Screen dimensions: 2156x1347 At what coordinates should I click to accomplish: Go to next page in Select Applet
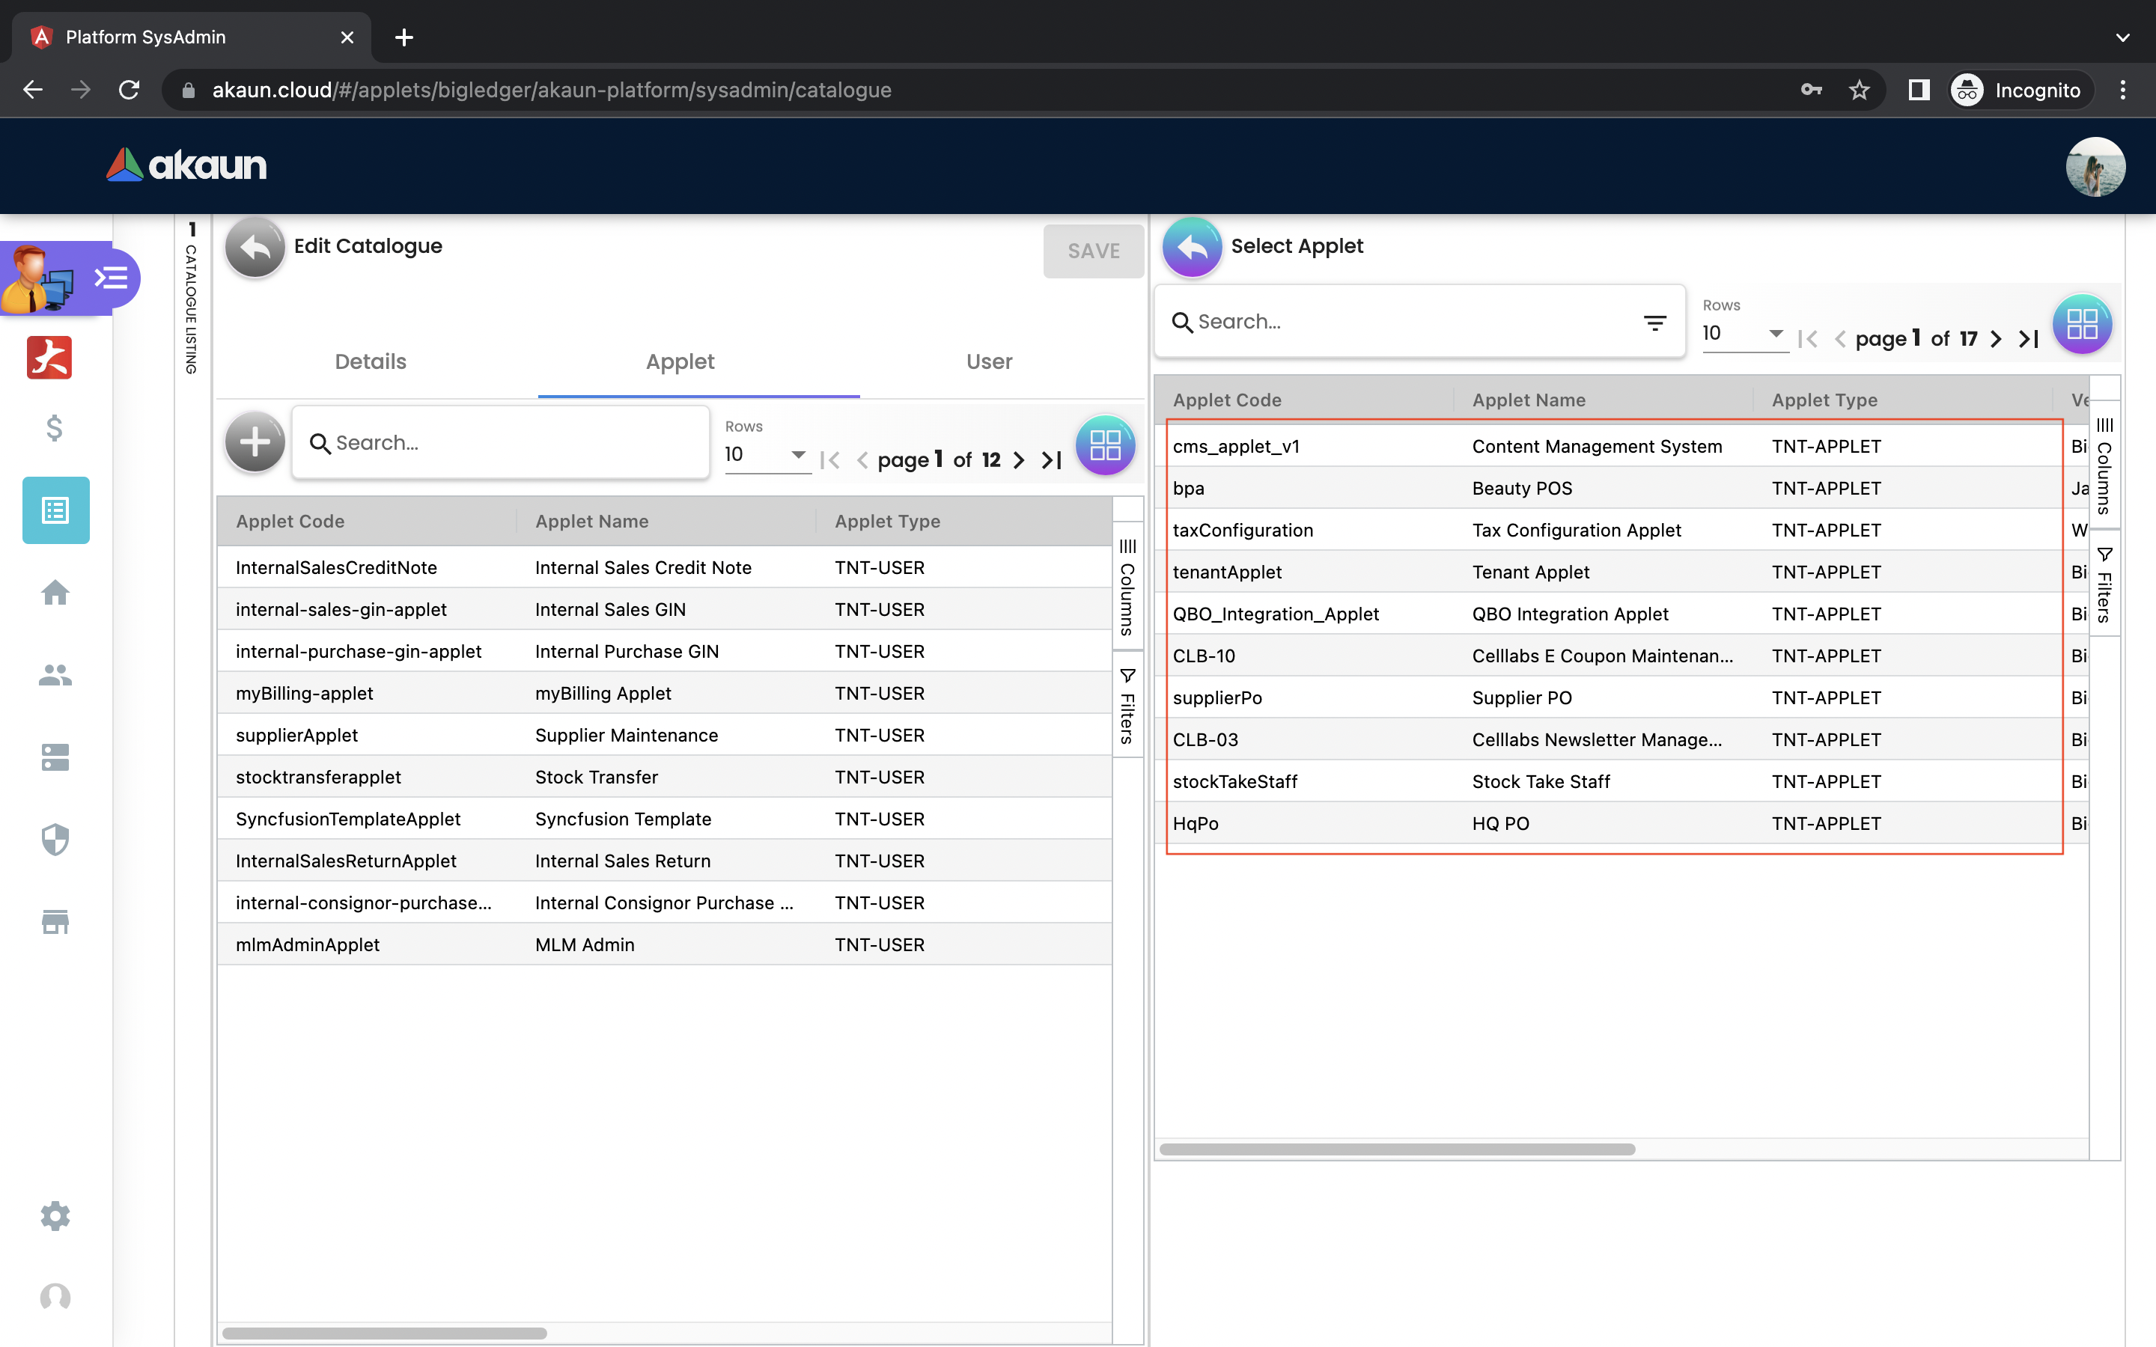[x=1997, y=338]
